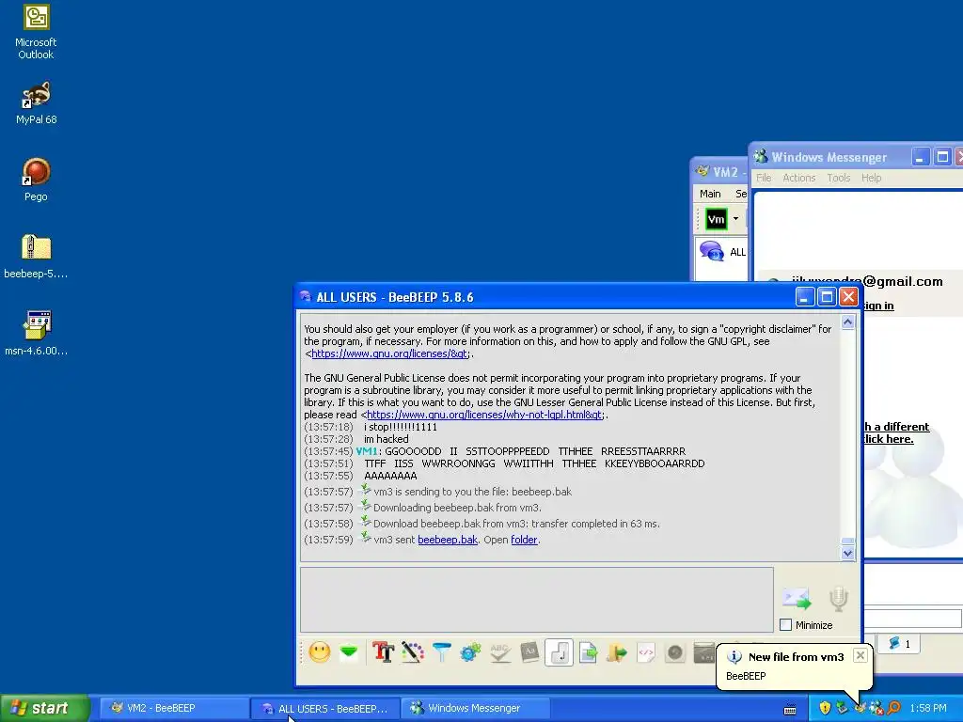The height and width of the screenshot is (722, 963).
Task: Open MyPal 68 desktop shortcut
Action: [x=37, y=103]
